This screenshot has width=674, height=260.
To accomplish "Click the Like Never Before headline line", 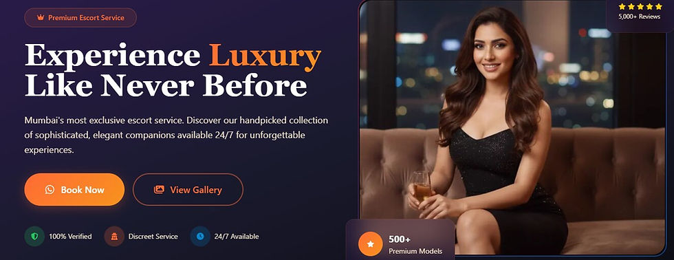I will click(166, 85).
